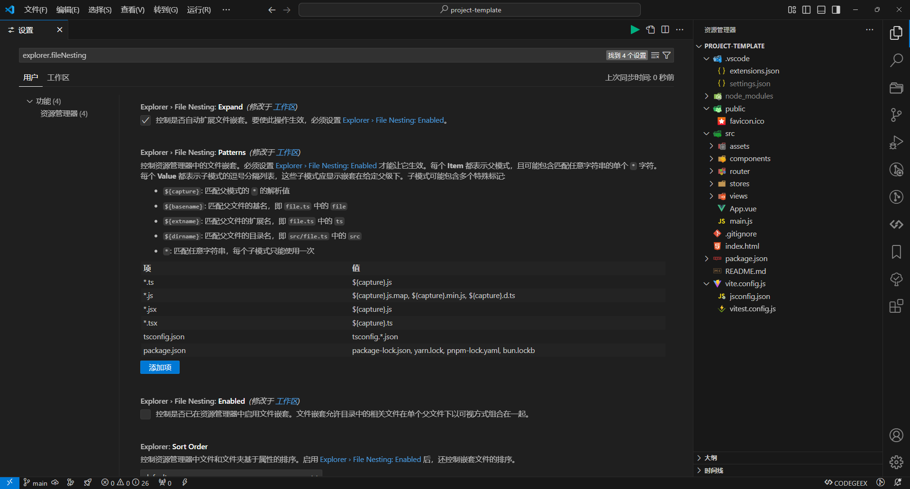Viewport: 910px width, 489px height.
Task: Open the Extensions view icon
Action: pos(896,306)
